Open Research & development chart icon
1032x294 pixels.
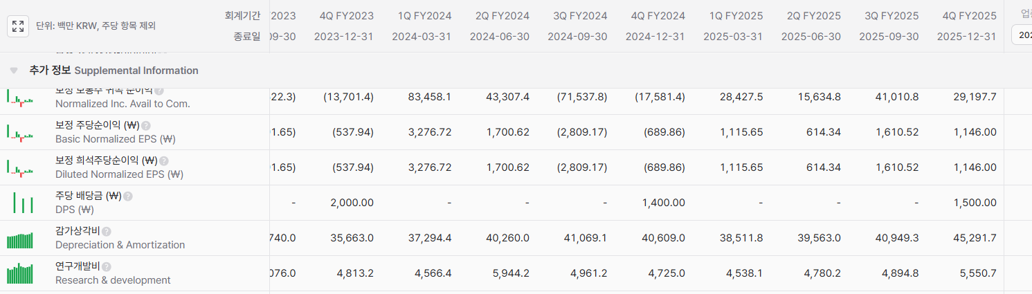(20, 274)
